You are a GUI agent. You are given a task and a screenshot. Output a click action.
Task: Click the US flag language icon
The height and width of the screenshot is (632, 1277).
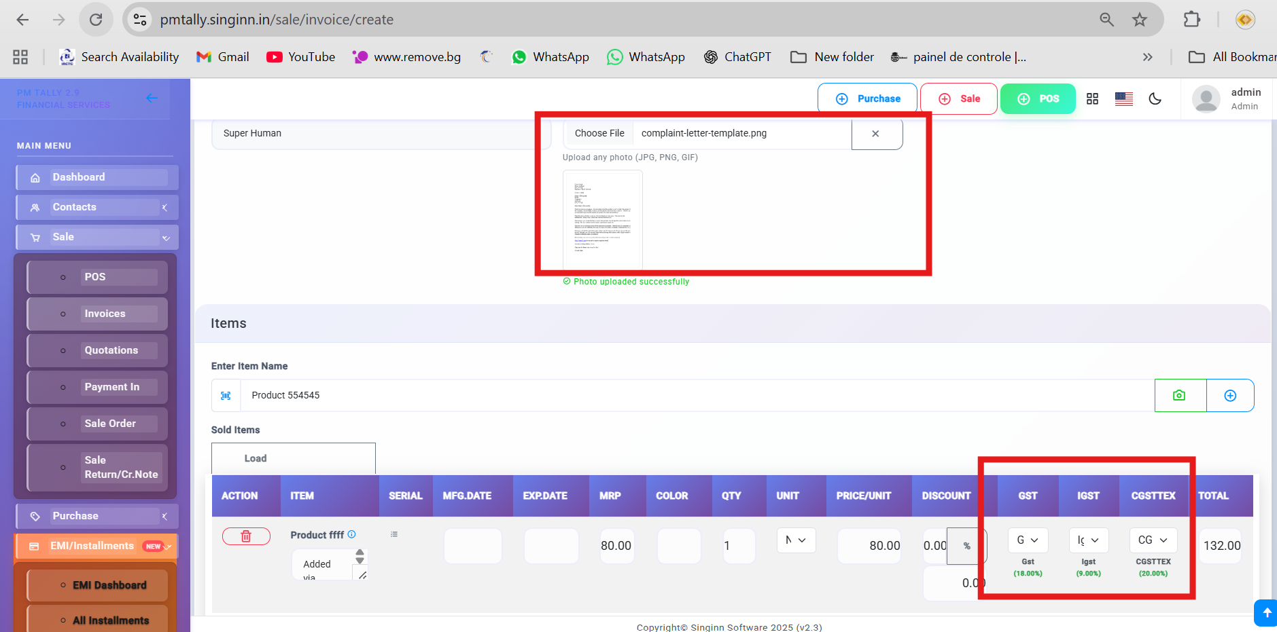(x=1123, y=99)
